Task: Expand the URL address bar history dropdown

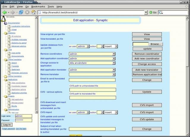Action: (146, 12)
